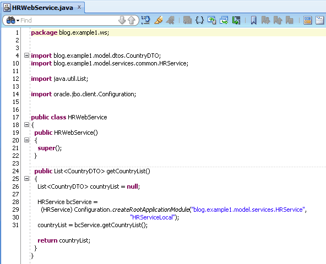The height and width of the screenshot is (264, 326).
Task: Click 'blog.example1.ws;' text on line 1
Action: click(x=84, y=32)
